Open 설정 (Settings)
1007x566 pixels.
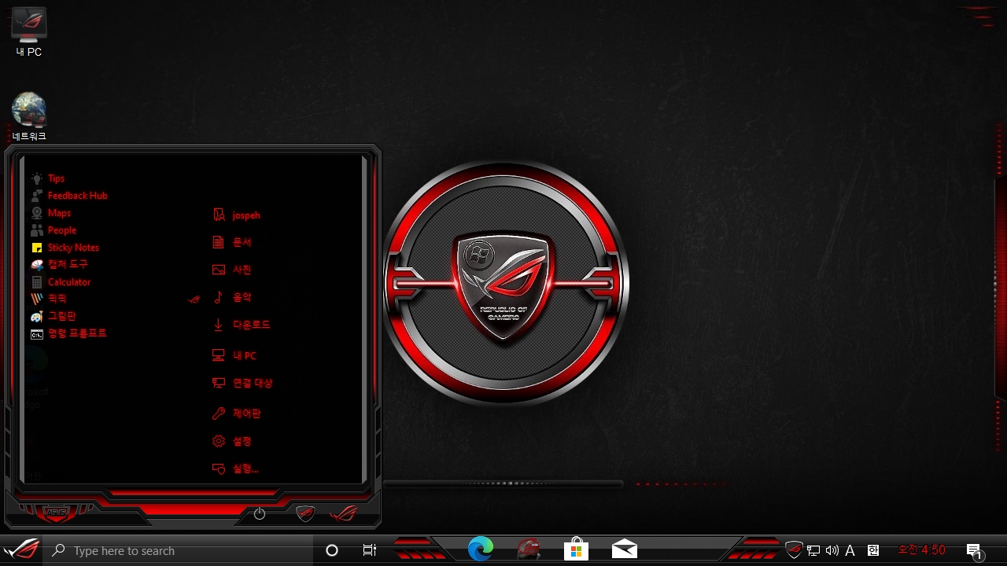[232, 441]
